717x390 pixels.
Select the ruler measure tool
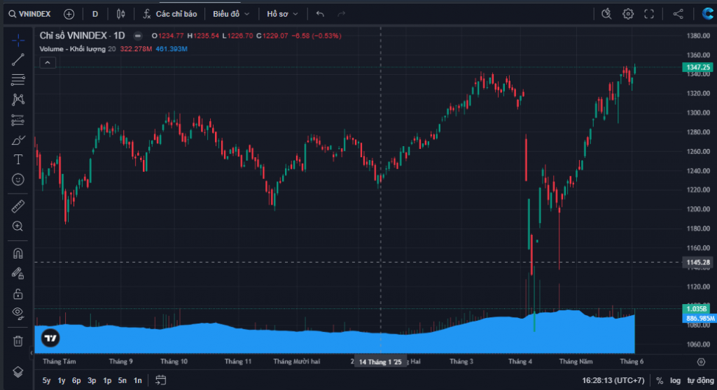pyautogui.click(x=18, y=206)
